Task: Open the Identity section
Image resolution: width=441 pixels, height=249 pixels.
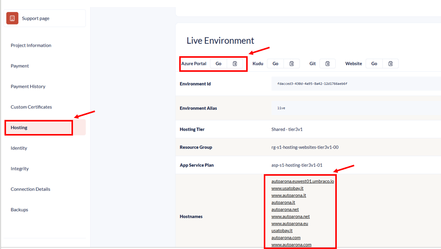Action: coord(19,149)
